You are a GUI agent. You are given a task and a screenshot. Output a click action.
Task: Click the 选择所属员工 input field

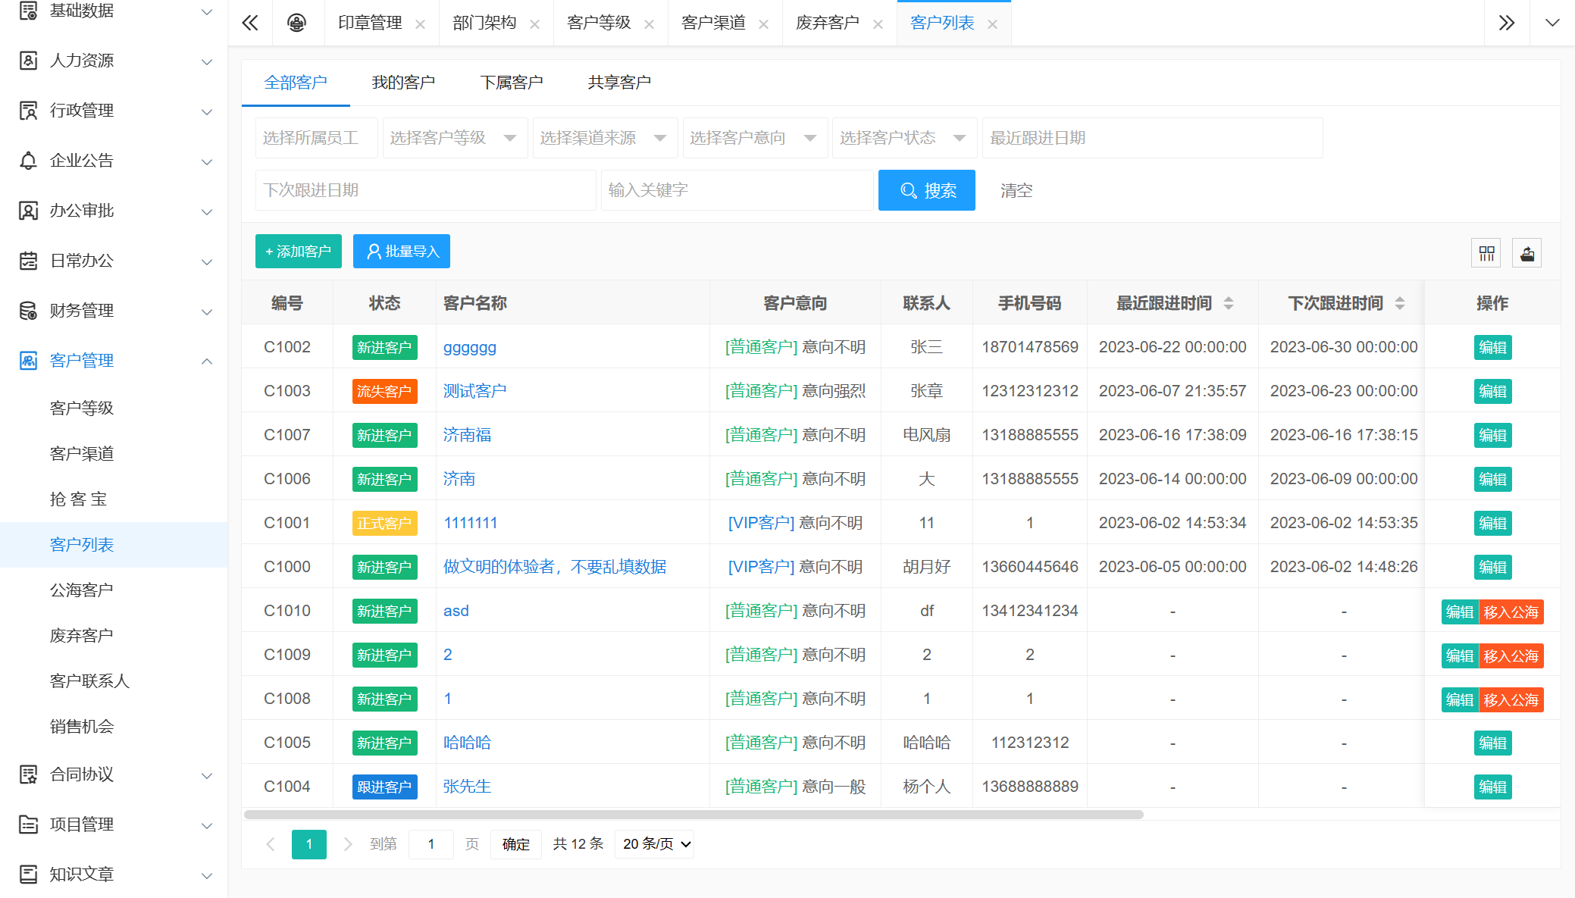click(x=317, y=138)
